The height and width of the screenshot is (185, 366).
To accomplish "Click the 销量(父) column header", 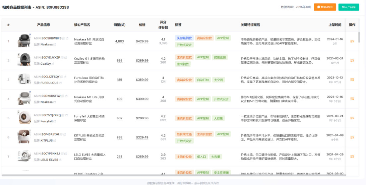I will [119, 25].
